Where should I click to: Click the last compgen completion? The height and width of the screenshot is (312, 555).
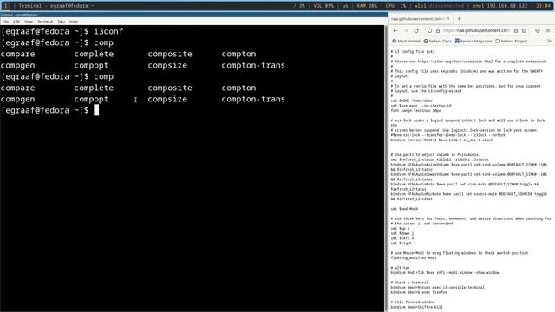pyautogui.click(x=17, y=99)
